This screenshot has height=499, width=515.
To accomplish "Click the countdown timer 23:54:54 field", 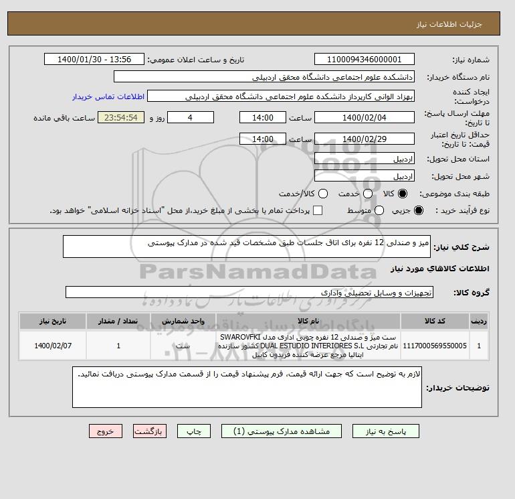I will [x=121, y=117].
